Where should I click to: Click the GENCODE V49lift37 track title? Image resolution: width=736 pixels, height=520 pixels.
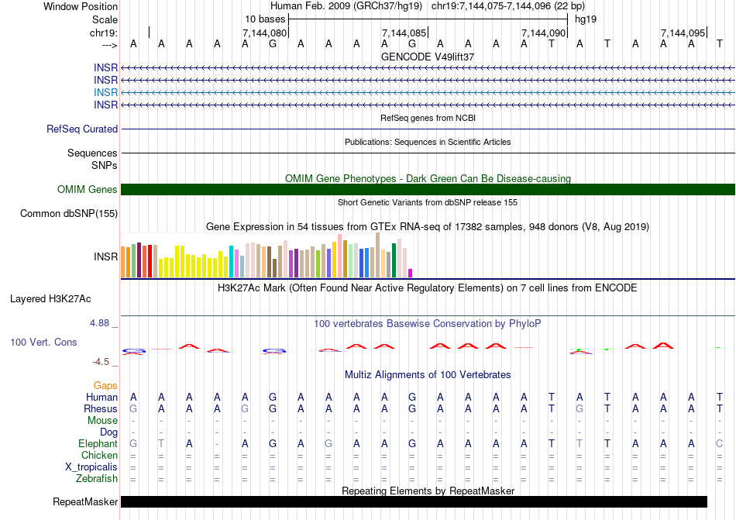(x=428, y=57)
